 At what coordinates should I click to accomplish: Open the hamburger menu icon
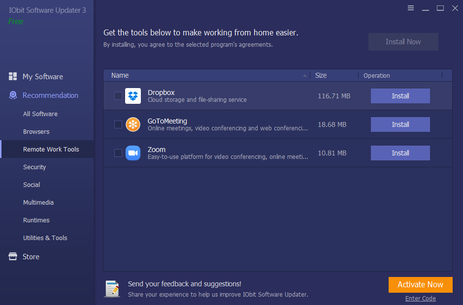pos(410,8)
